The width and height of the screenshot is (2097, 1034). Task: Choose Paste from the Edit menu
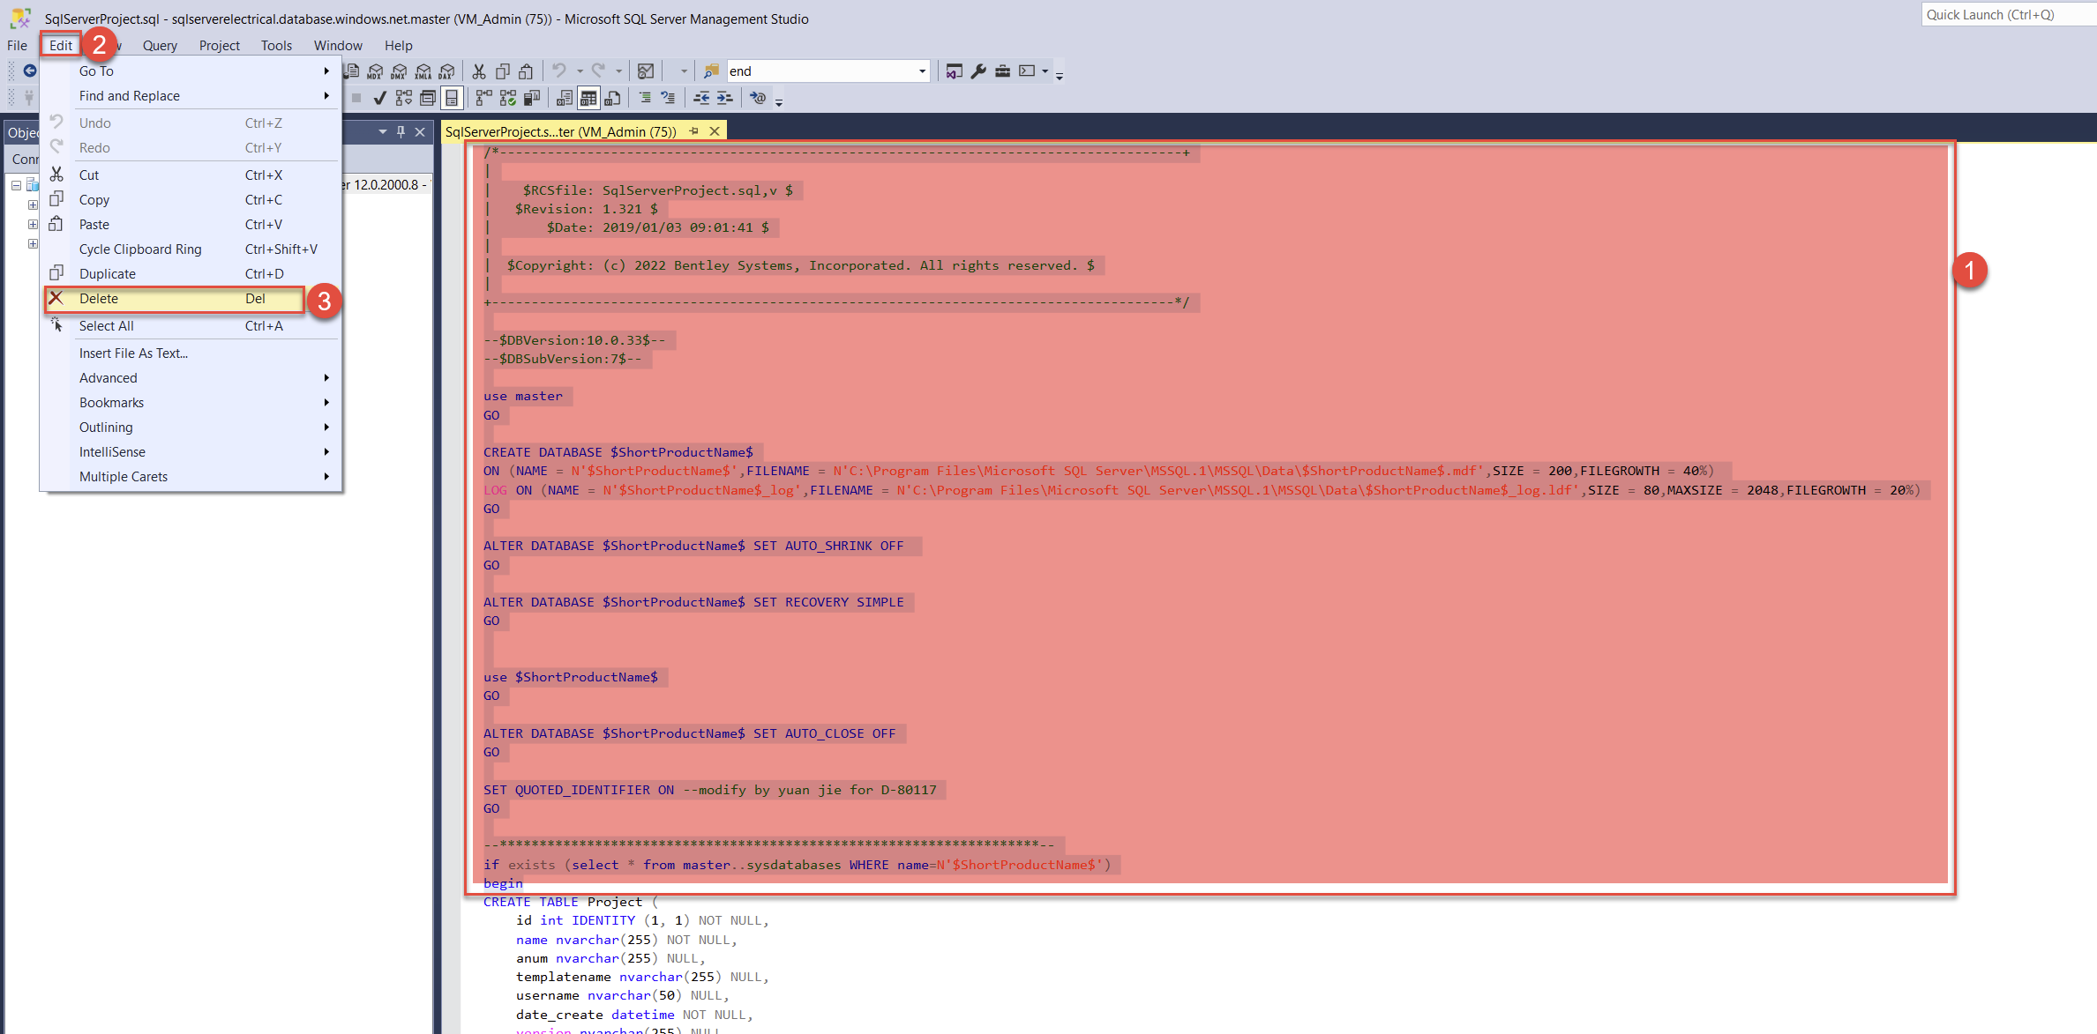coord(192,225)
